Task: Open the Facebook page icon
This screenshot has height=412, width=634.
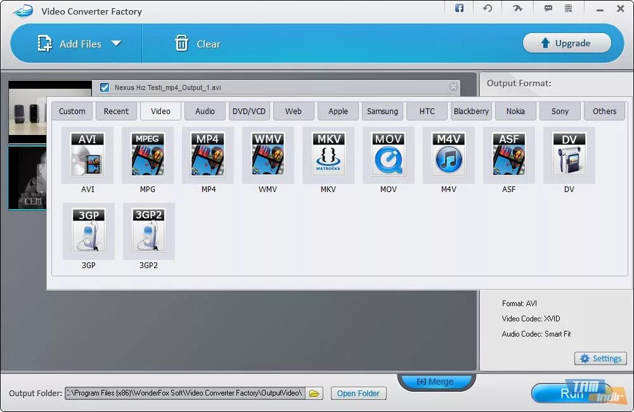Action: point(459,8)
